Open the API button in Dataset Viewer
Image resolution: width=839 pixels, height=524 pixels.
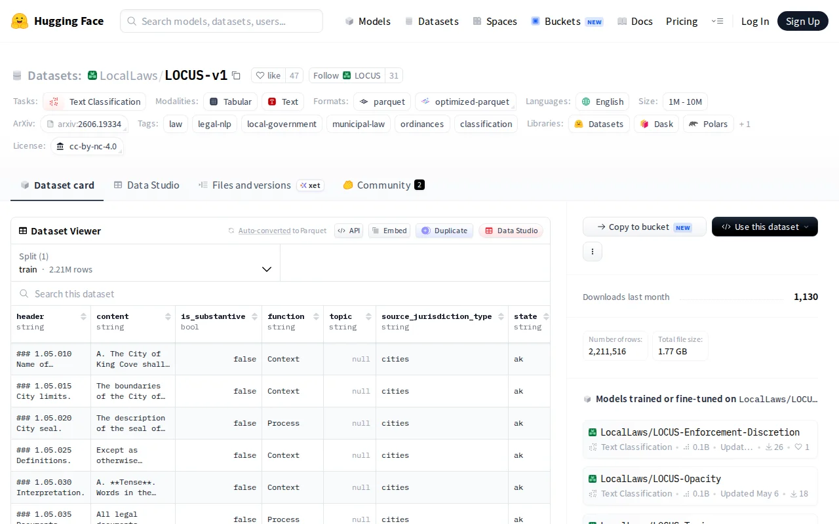point(349,231)
